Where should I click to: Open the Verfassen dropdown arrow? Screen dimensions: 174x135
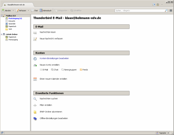pos(28,10)
